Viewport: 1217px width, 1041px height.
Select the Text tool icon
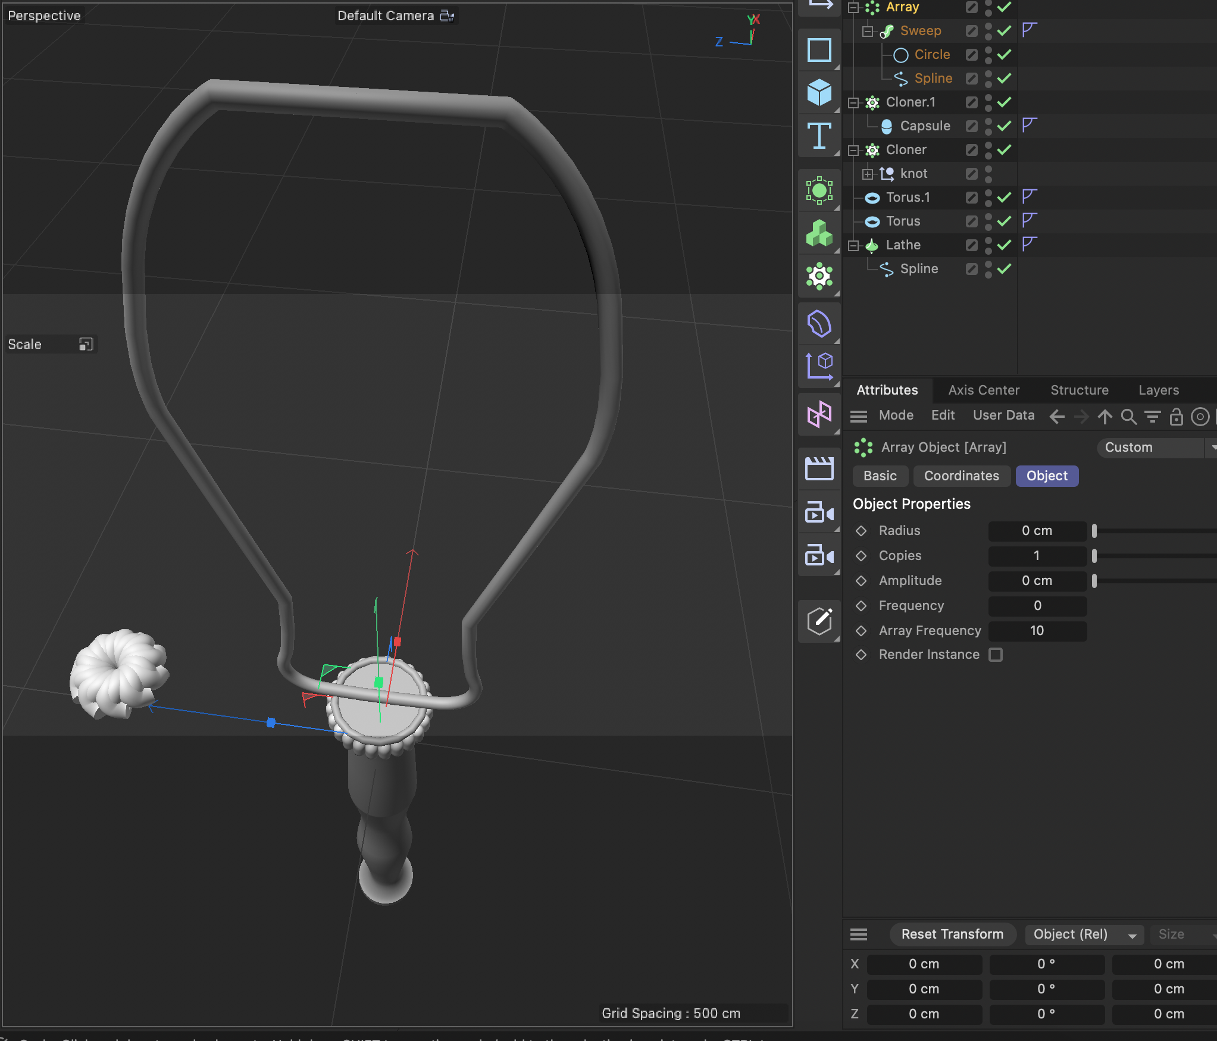click(x=819, y=136)
